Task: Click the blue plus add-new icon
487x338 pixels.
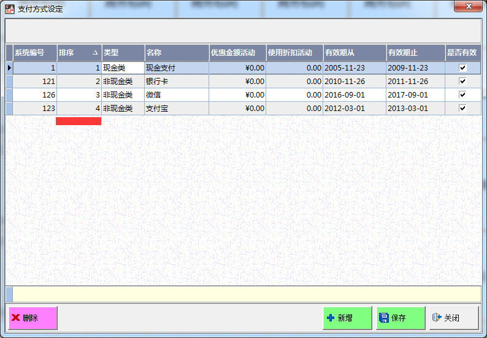Action: point(331,318)
